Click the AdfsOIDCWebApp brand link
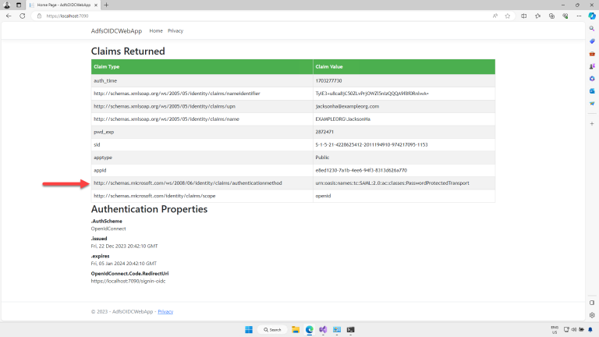599x337 pixels. click(x=117, y=30)
